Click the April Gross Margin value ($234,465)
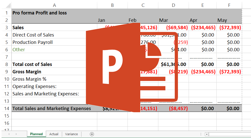The width and height of the screenshot is (251, 138). 203,72
